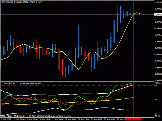This screenshot has width=162, height=121.
Task: Click TDI scale level 32
Action: (x=156, y=114)
